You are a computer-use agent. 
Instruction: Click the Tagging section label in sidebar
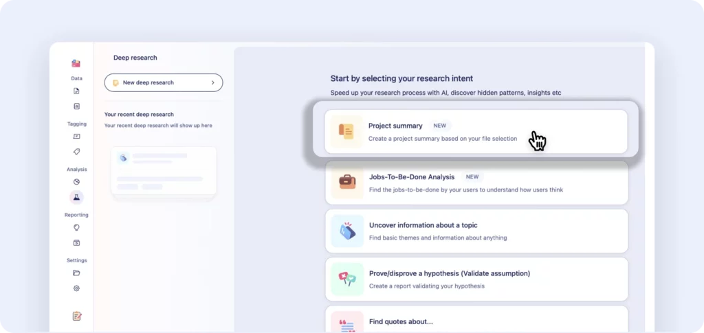(76, 124)
